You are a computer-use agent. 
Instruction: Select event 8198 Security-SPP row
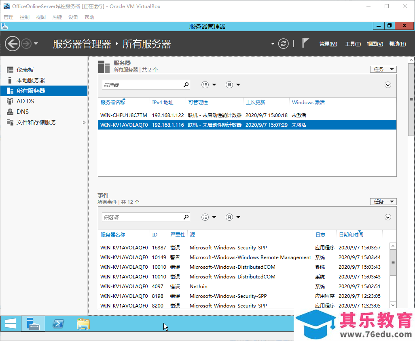pos(243,296)
